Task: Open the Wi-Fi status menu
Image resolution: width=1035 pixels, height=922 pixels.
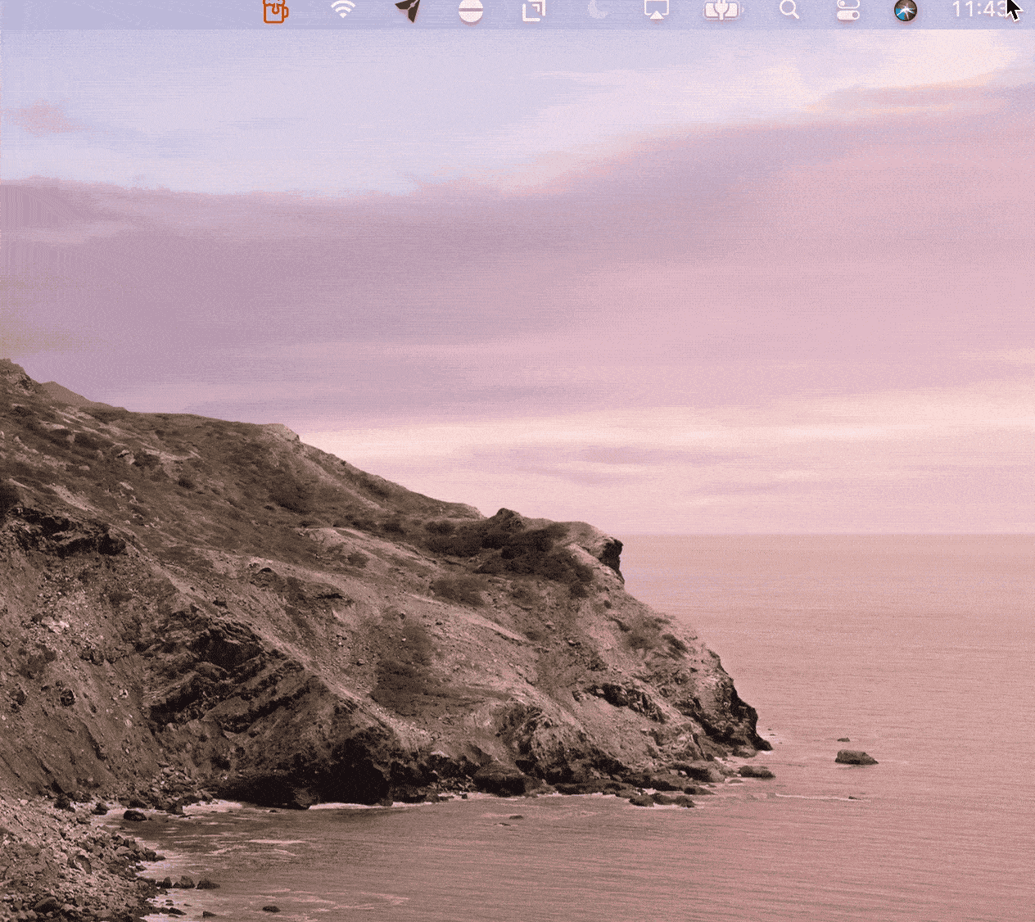Action: click(x=343, y=10)
